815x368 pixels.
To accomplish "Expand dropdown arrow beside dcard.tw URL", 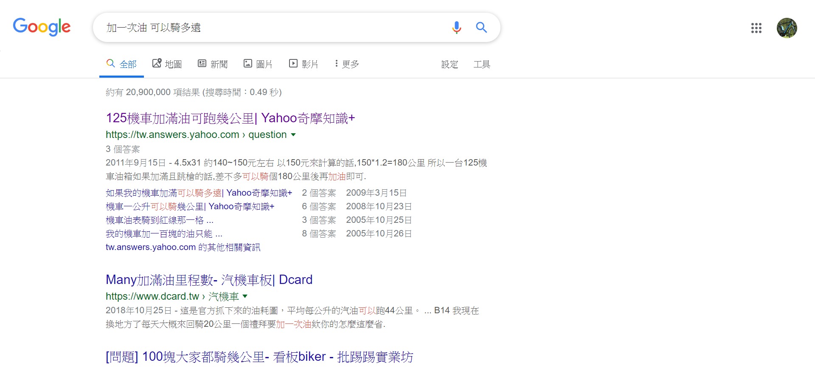I will 245,296.
